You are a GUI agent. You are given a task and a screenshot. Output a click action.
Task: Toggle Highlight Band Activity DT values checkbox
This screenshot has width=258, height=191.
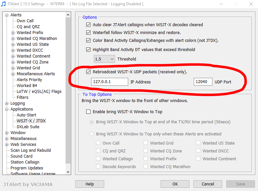point(89,50)
